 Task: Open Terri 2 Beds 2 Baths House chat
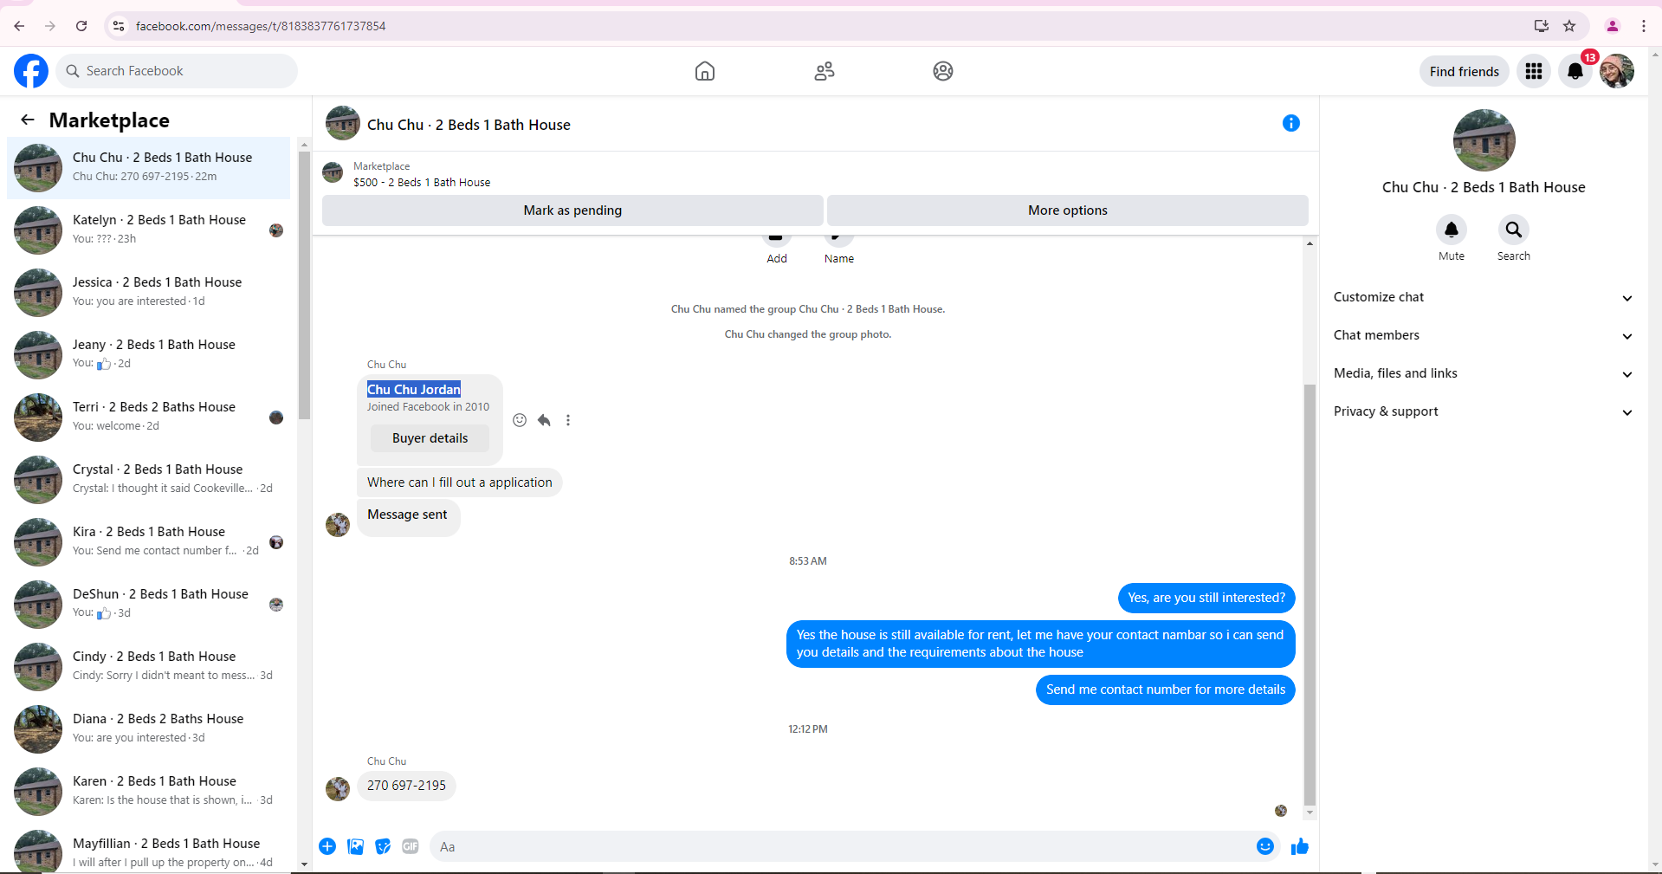[149, 417]
